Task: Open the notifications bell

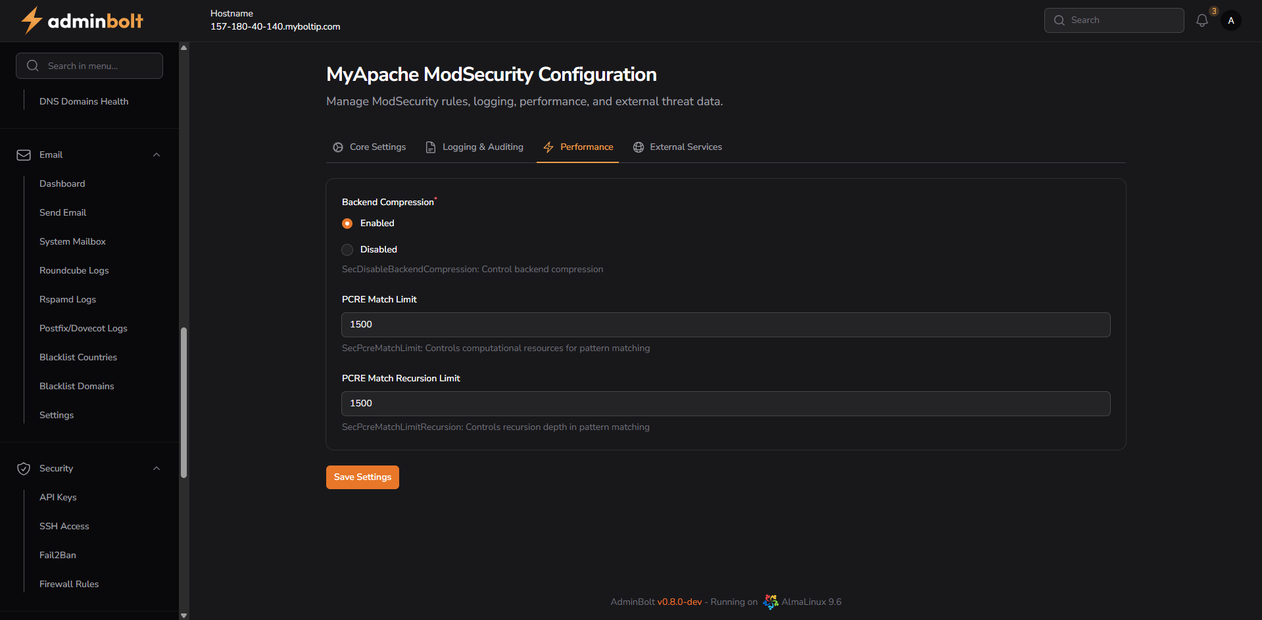Action: pyautogui.click(x=1201, y=20)
